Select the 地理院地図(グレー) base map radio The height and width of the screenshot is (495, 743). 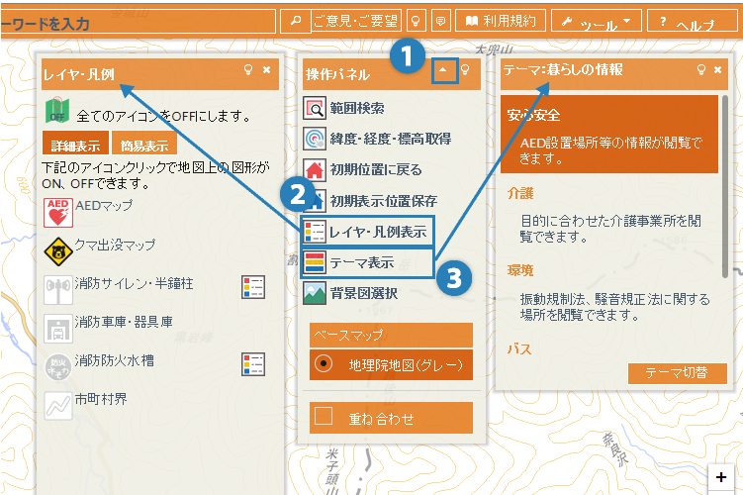click(323, 363)
